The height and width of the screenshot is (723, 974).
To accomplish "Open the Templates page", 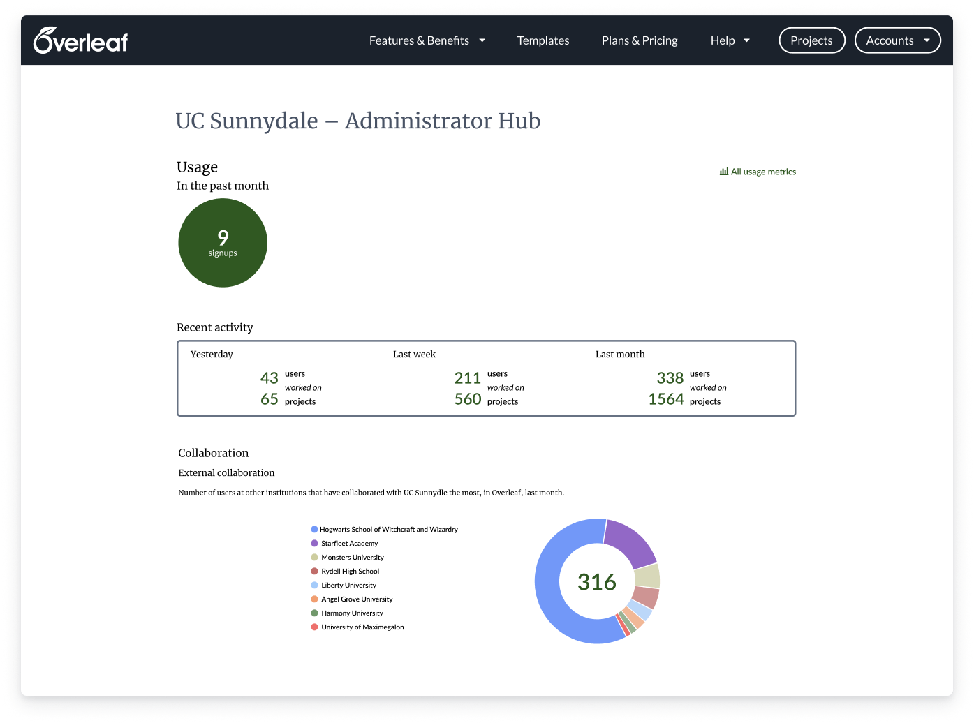I will click(x=543, y=40).
